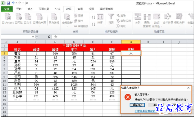Open 模拟分析 (What-If Analysis) dropdown
Viewport: 195px width, 118px height.
pyautogui.click(x=179, y=20)
